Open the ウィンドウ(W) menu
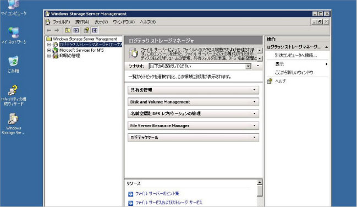357x207 pixels. 124,22
